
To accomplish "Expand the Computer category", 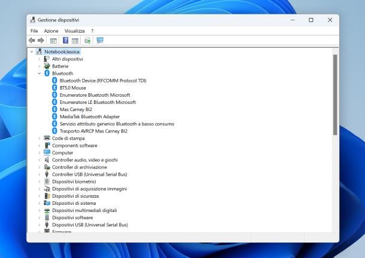I will 39,153.
